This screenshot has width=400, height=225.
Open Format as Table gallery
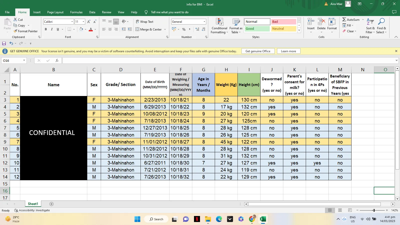236,26
